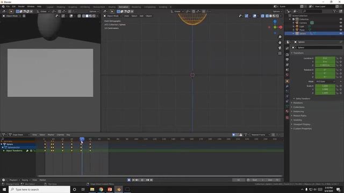Open rotation Mode XYZ Euler dropdown
This screenshot has height=193, width=344.
click(x=325, y=81)
